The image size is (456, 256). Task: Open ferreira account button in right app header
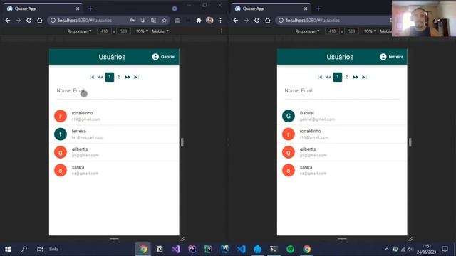pyautogui.click(x=391, y=57)
